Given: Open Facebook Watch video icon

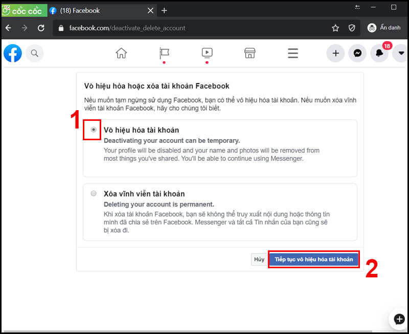Looking at the screenshot, I should tap(207, 53).
